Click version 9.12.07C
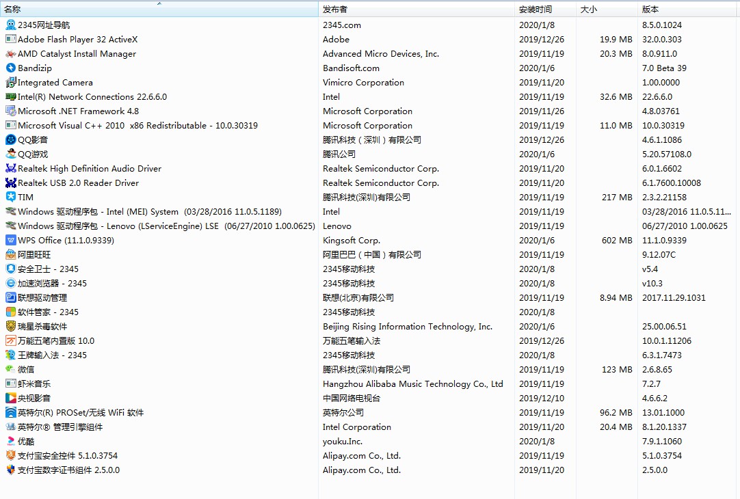740x499 pixels. (659, 255)
